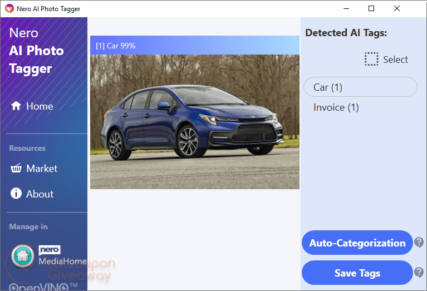
Task: Click the Select label
Action: coord(395,60)
